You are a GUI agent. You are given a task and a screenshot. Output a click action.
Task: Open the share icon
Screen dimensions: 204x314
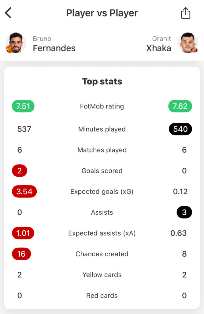(x=185, y=13)
